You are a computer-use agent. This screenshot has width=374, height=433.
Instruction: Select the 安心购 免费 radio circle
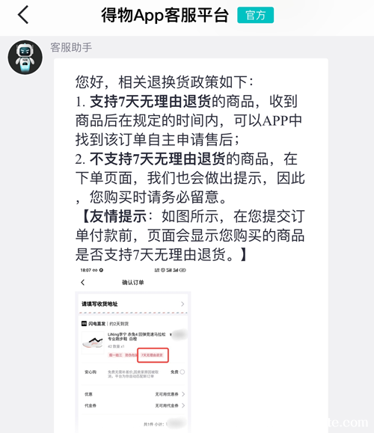point(183,372)
